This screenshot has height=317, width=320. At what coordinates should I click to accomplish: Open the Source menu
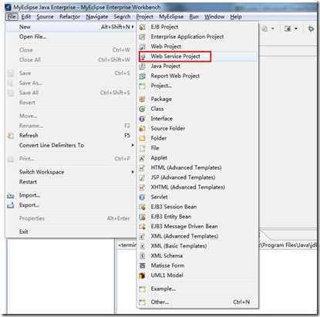45,17
